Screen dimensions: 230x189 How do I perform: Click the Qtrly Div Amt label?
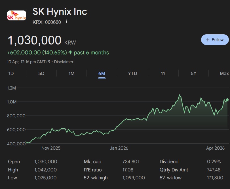pos(174,170)
